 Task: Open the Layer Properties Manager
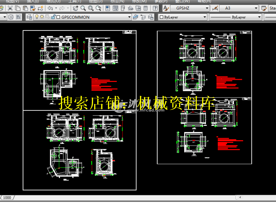pos(29,17)
